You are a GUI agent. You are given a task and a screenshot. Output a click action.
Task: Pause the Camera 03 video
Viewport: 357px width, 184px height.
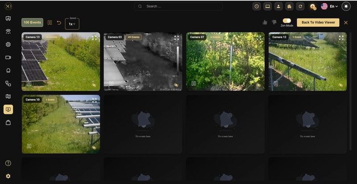click(x=111, y=83)
